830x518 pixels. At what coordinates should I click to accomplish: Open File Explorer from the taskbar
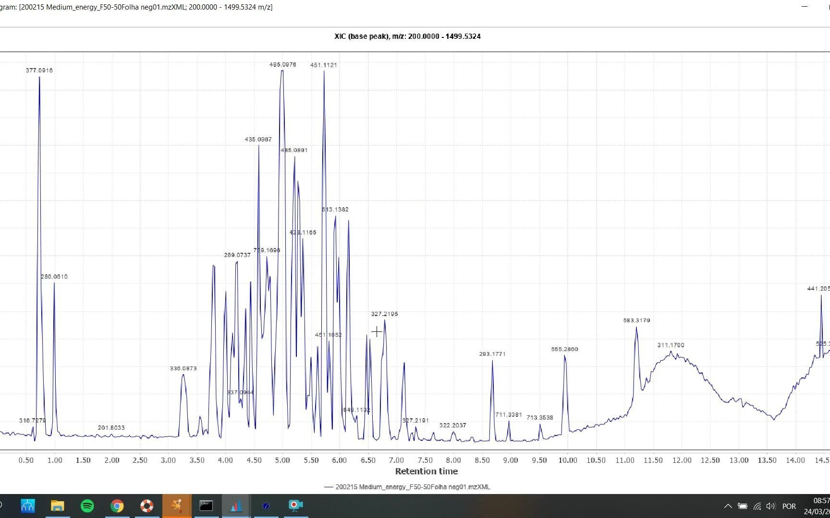[57, 506]
